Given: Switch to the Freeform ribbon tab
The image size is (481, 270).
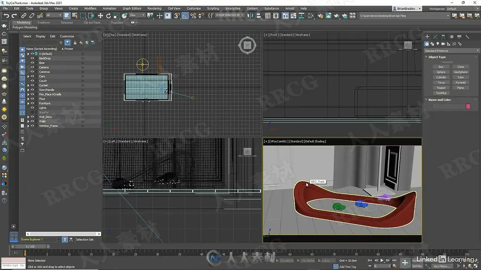Looking at the screenshot, I should (44, 22).
